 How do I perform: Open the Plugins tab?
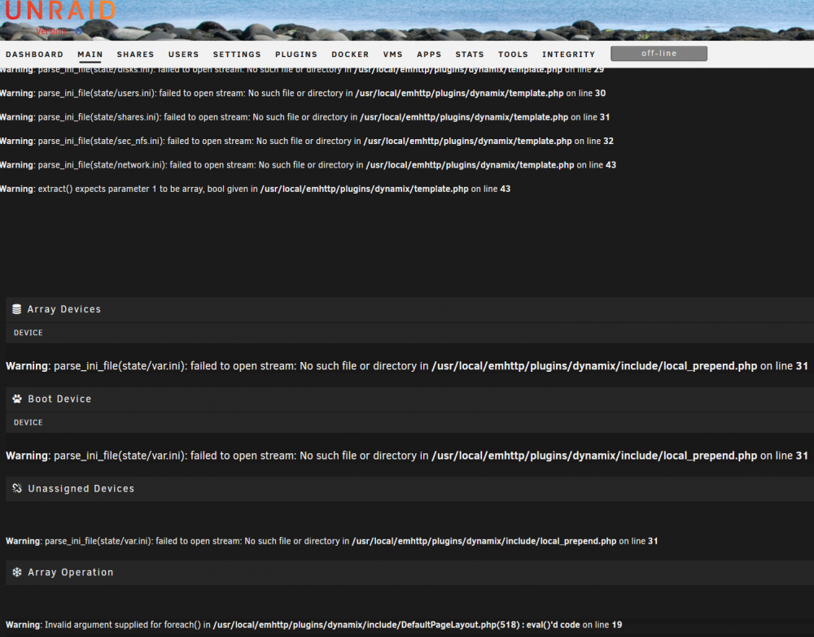296,55
